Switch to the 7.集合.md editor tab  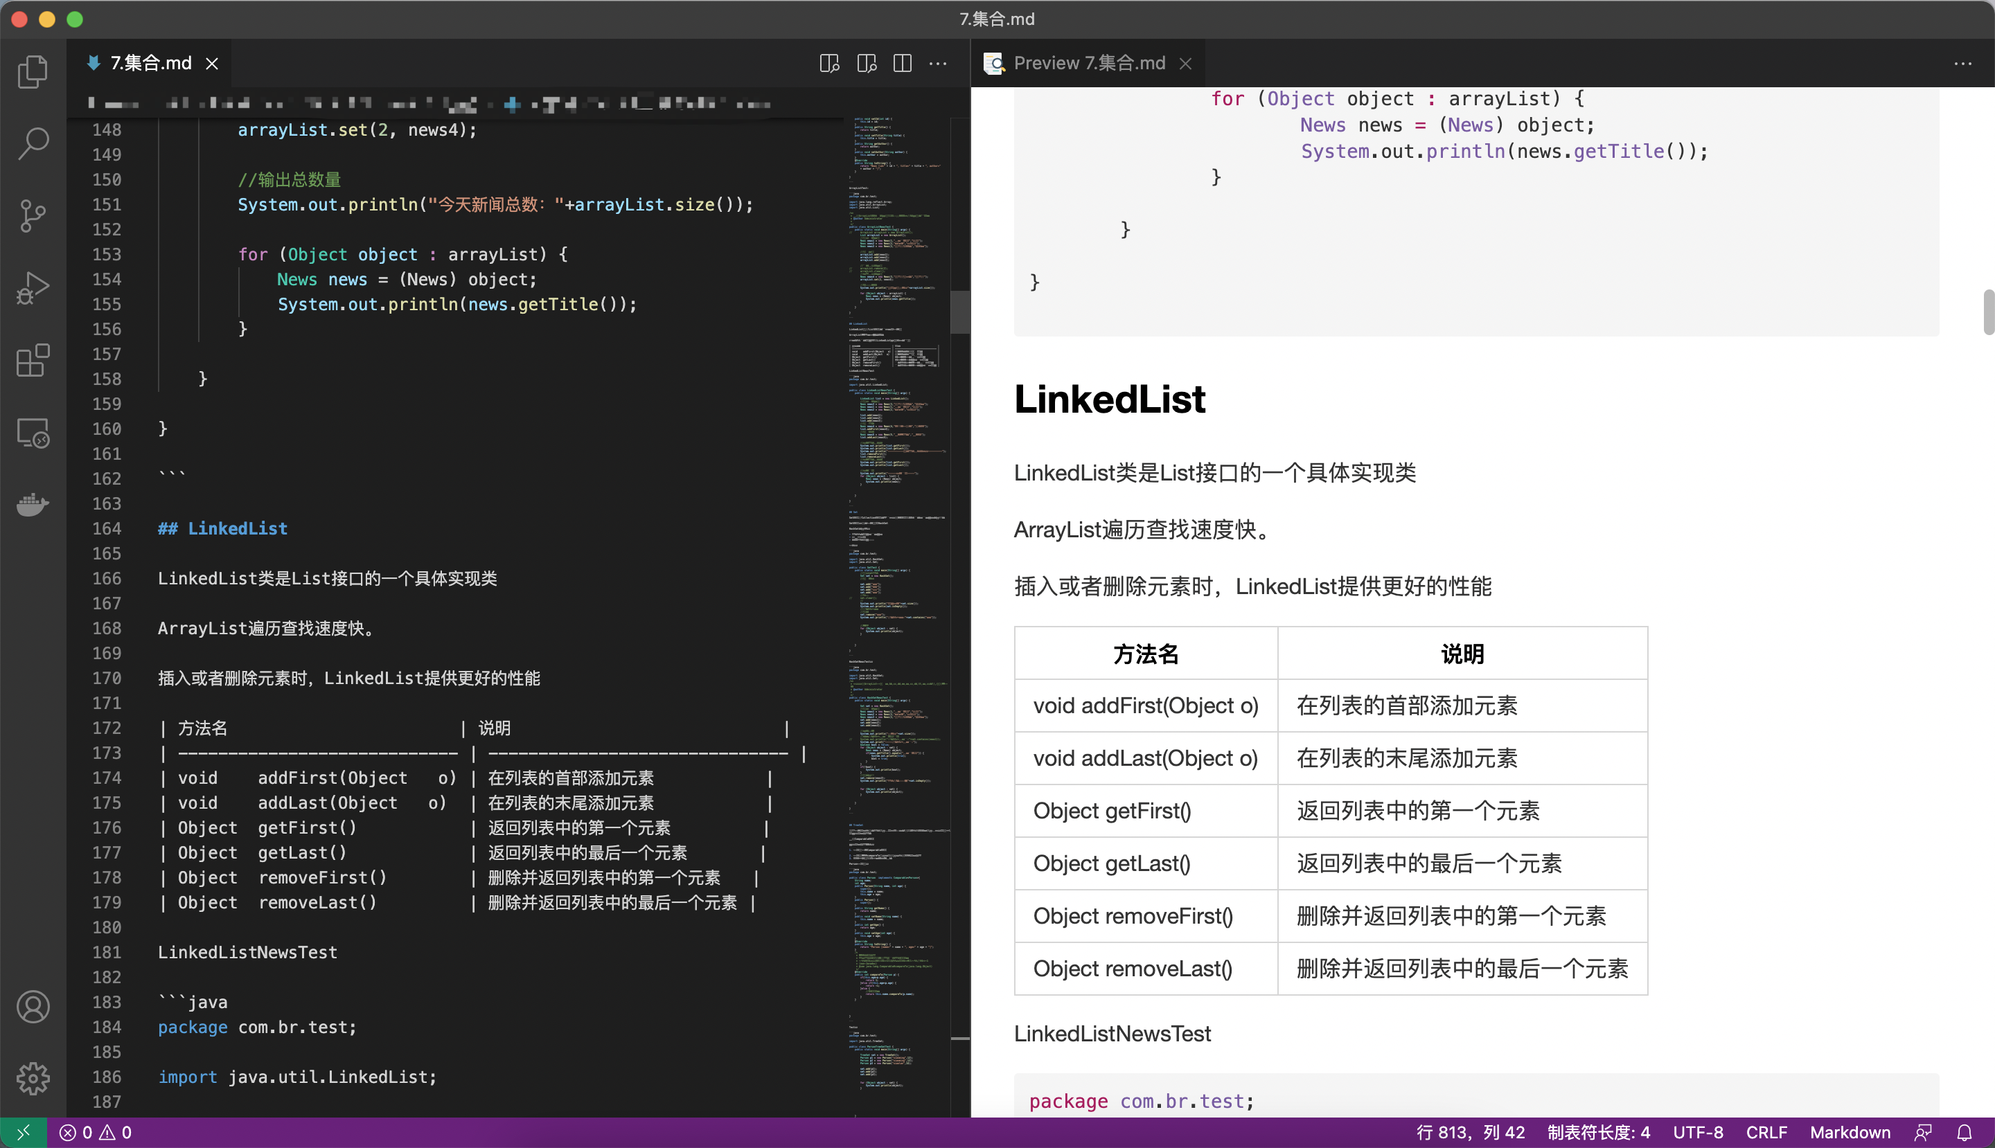tap(150, 63)
